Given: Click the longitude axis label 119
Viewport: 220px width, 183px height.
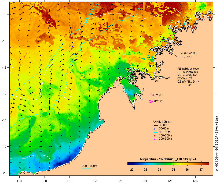Looking at the screenshot, I should 19,181.
